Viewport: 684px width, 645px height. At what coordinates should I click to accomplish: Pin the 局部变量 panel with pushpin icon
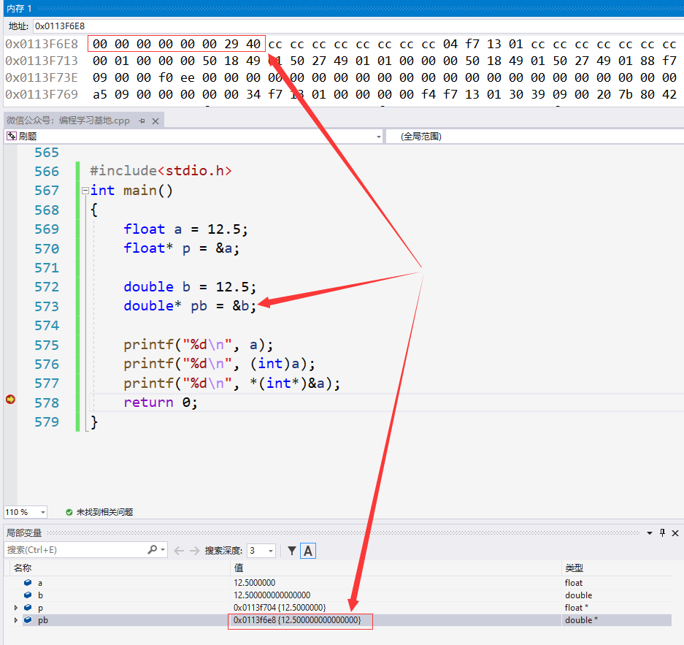pos(663,533)
